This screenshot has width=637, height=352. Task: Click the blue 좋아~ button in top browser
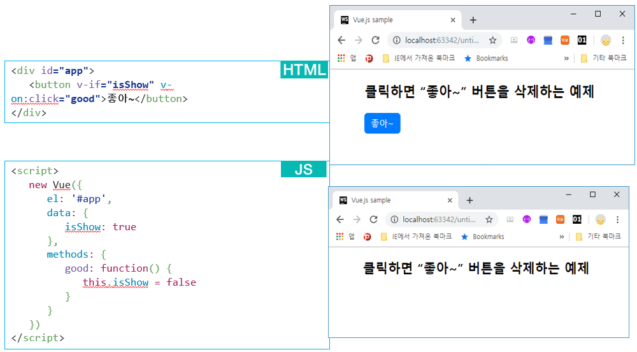point(382,123)
